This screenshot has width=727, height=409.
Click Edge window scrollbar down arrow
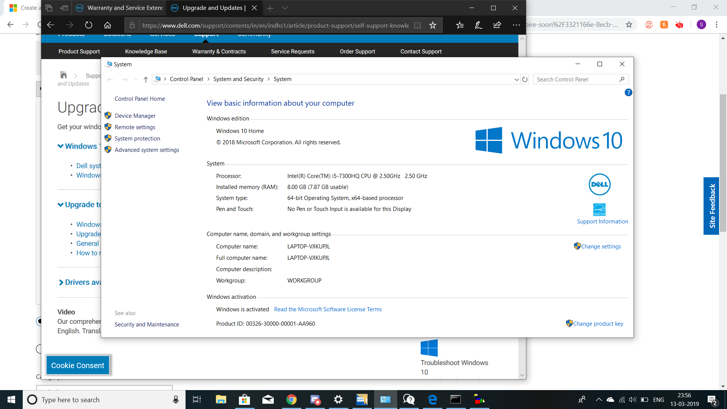point(522,375)
